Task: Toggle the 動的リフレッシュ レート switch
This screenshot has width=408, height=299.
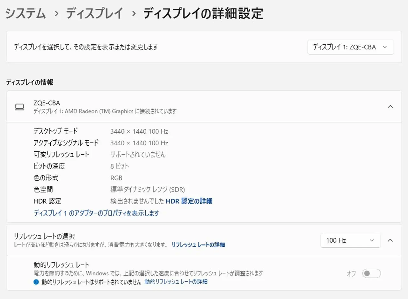Action: 371,273
